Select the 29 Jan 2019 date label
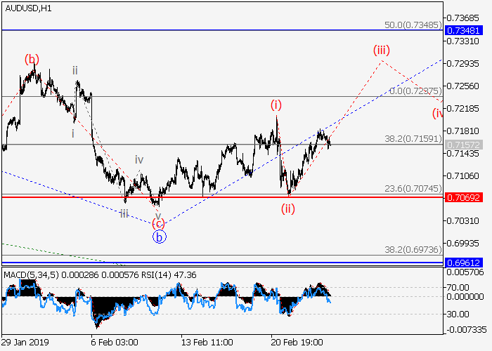 coord(26,340)
